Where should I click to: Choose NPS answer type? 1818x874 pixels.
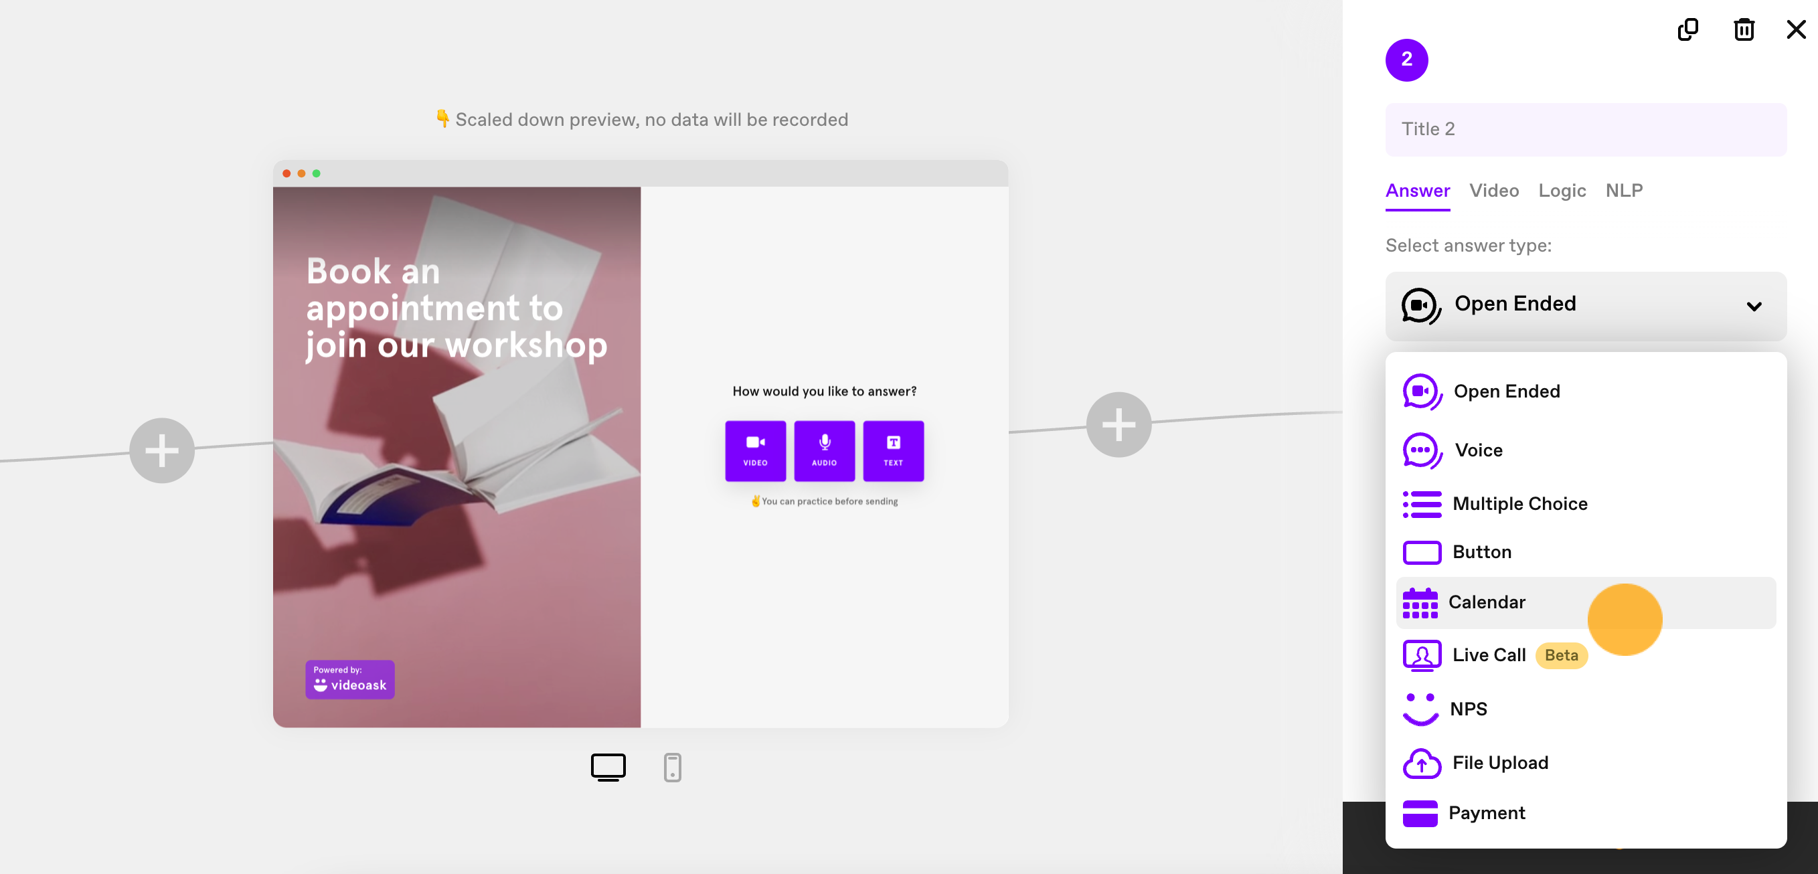1585,709
